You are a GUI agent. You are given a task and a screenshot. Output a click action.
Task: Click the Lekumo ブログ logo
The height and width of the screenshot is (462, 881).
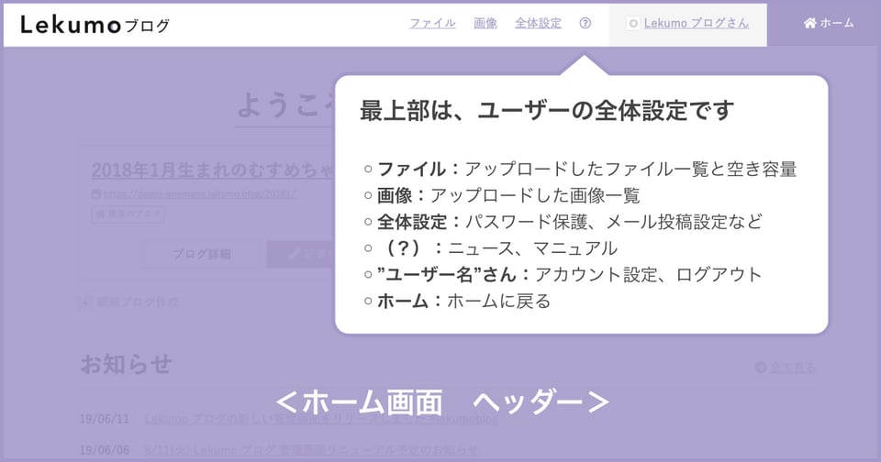(x=95, y=25)
